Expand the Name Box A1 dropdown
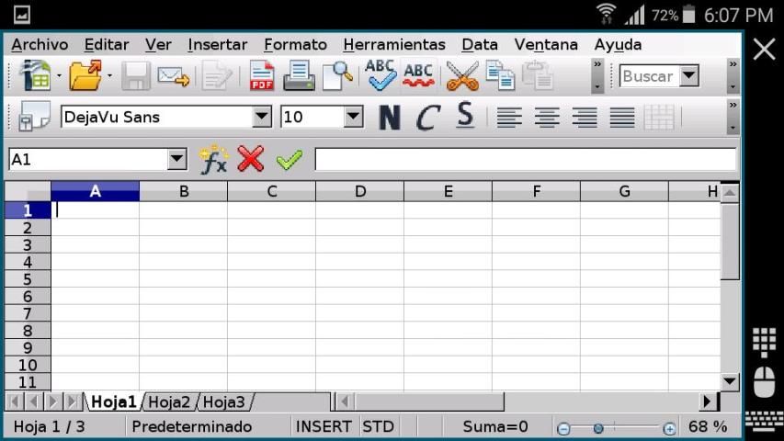This screenshot has height=441, width=784. (177, 160)
